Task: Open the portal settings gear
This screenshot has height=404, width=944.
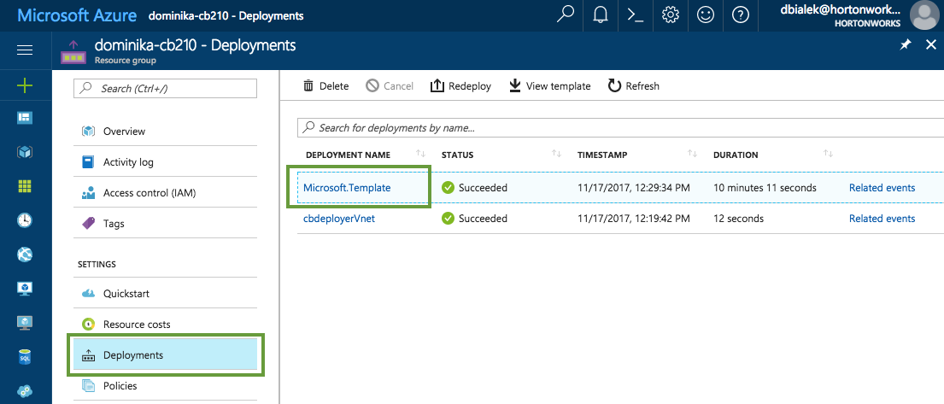Action: (x=671, y=15)
